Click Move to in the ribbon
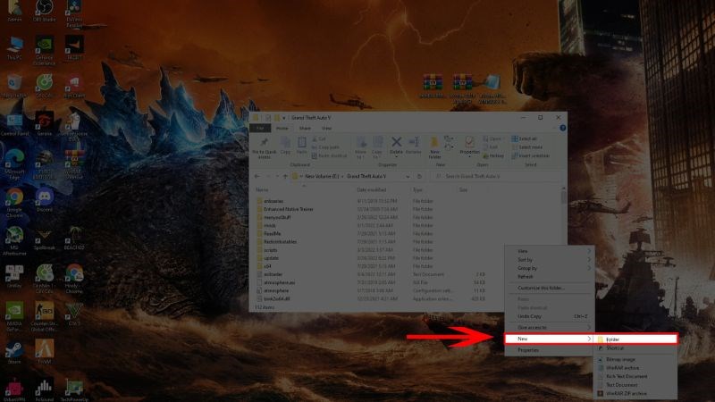This screenshot has width=715, height=402. (x=361, y=147)
